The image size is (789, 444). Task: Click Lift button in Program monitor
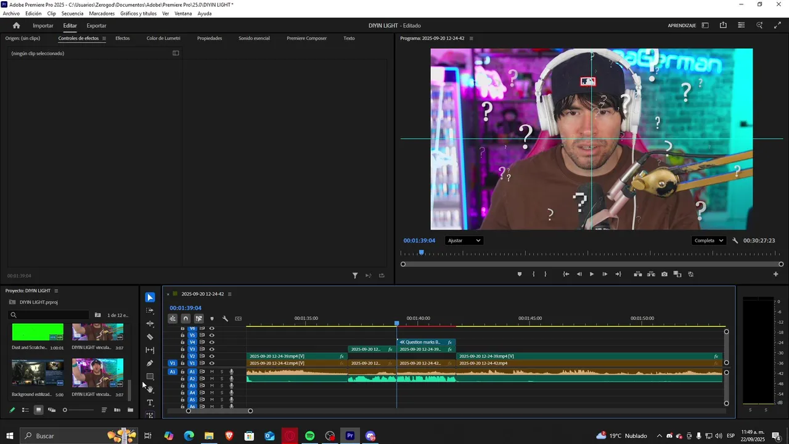[x=638, y=274]
